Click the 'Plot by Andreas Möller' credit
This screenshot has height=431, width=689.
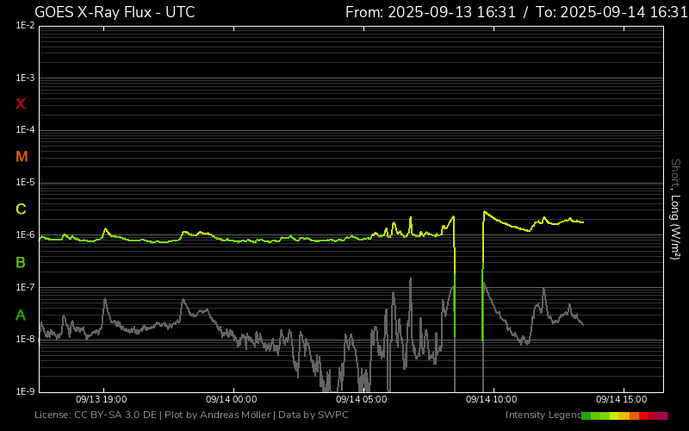coord(218,415)
